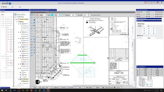Click the EDGE app icon on the taskbar
The height and width of the screenshot is (92, 164).
point(44,90)
